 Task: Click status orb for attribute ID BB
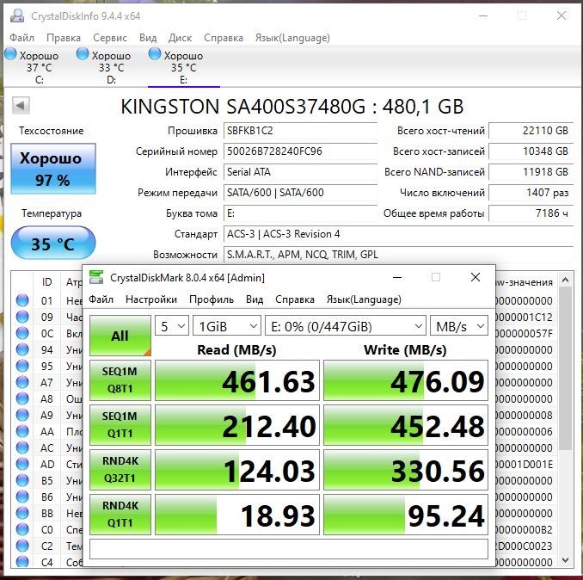pyautogui.click(x=22, y=513)
